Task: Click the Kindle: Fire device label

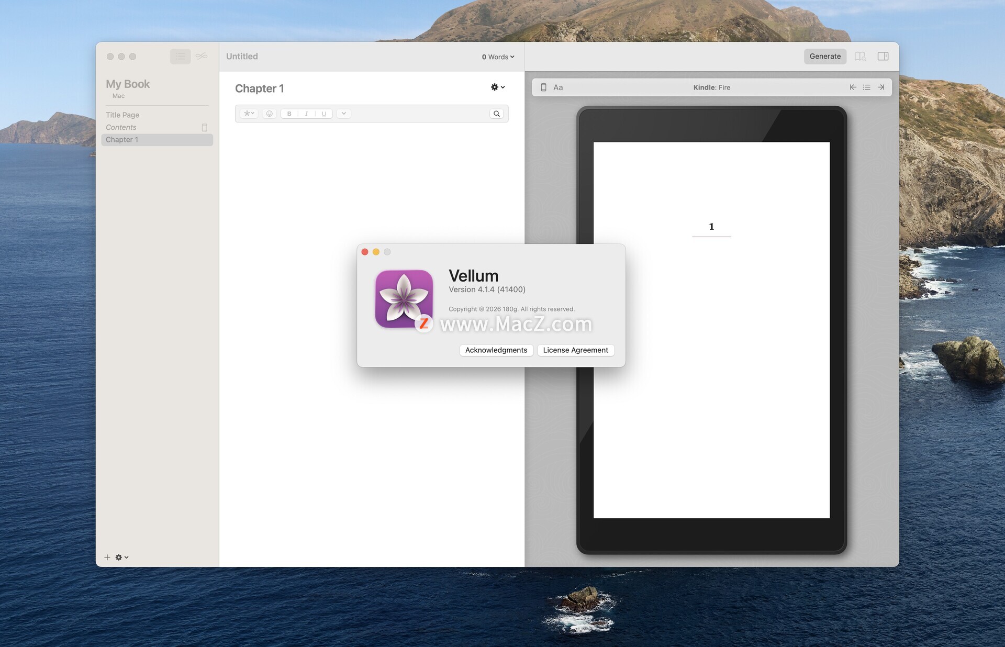Action: point(711,87)
